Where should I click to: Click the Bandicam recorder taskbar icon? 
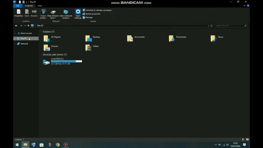point(66,145)
